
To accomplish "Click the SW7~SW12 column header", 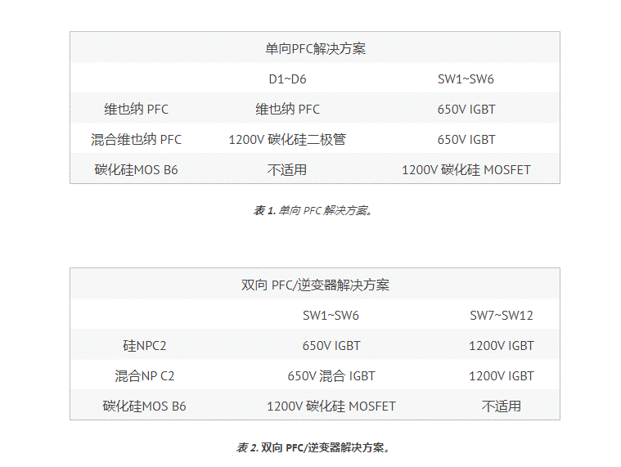I will (502, 315).
